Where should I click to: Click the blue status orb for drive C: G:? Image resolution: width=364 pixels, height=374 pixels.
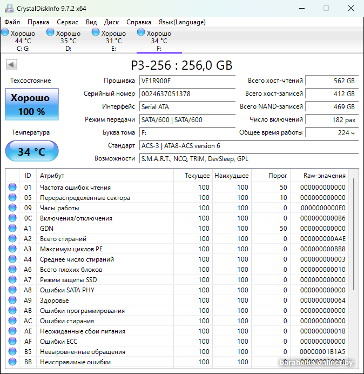click(x=5, y=33)
